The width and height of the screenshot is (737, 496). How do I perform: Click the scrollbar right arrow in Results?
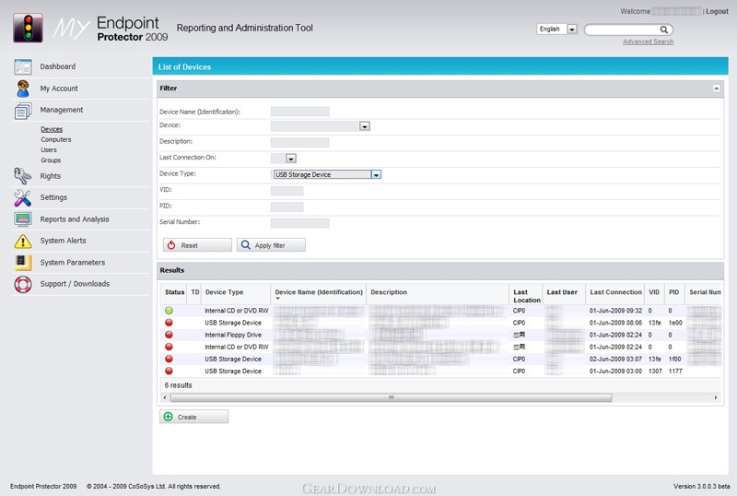click(716, 398)
